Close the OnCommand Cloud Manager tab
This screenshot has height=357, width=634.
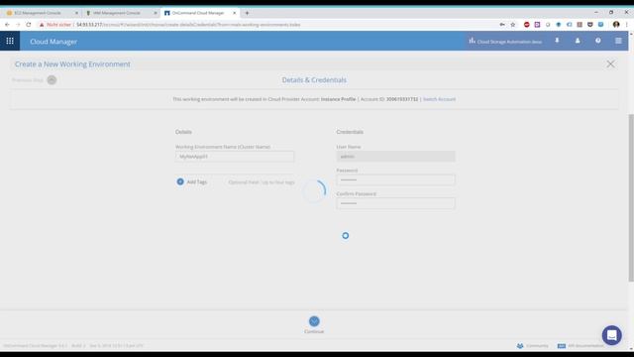tap(234, 13)
